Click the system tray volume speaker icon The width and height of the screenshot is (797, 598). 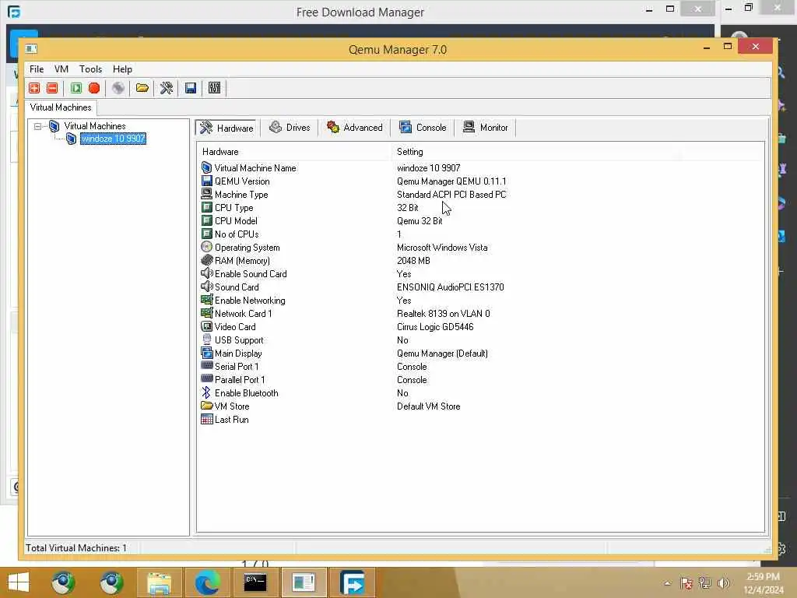pyautogui.click(x=723, y=582)
